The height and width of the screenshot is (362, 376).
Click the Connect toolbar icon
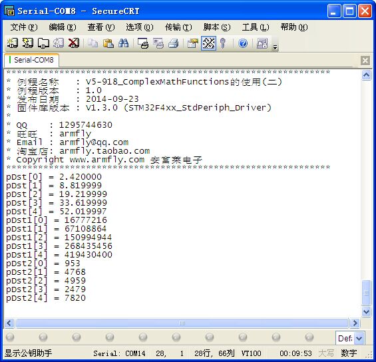pos(13,43)
